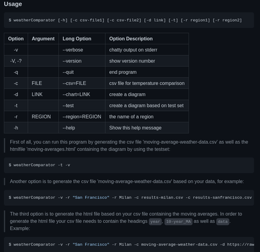Click the command containing moving-average-weather-data.csv -d
Screen dimensions: 260x252
click(129, 244)
